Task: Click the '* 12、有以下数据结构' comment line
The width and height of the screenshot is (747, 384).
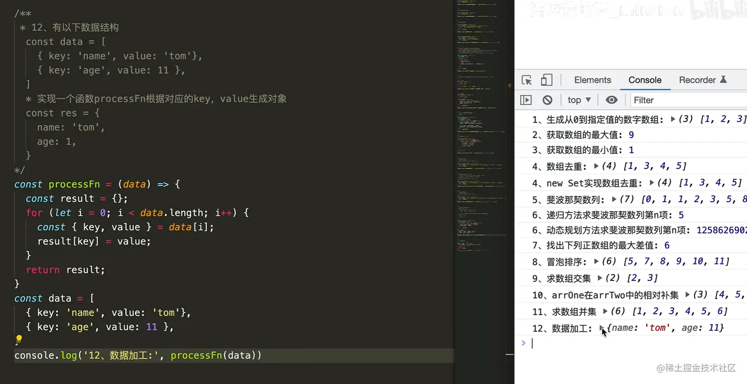Action: [x=69, y=28]
